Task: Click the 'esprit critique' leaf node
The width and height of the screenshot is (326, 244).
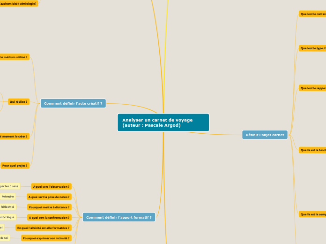Action: (x=8, y=217)
